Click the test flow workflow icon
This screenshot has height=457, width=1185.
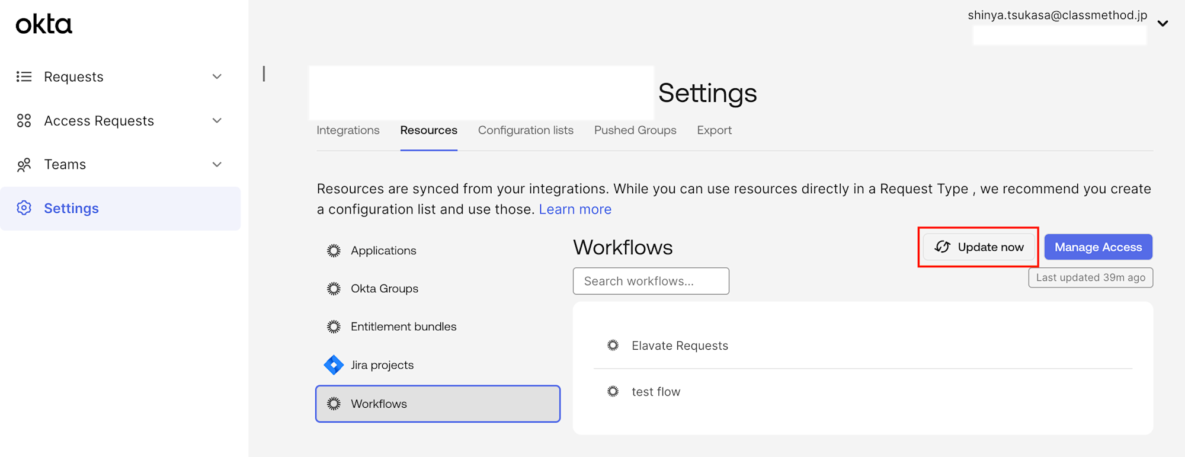613,391
